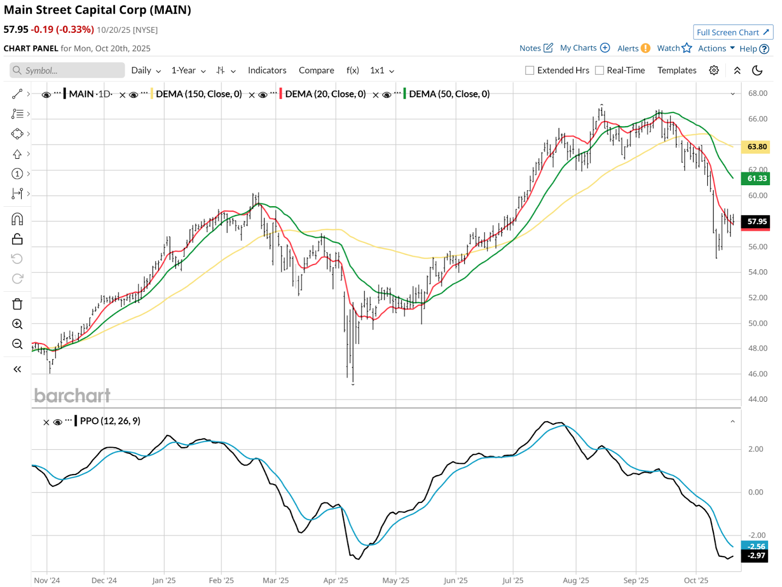
Task: Toggle visibility of DEMA (20, Close, 0)
Action: 262,95
